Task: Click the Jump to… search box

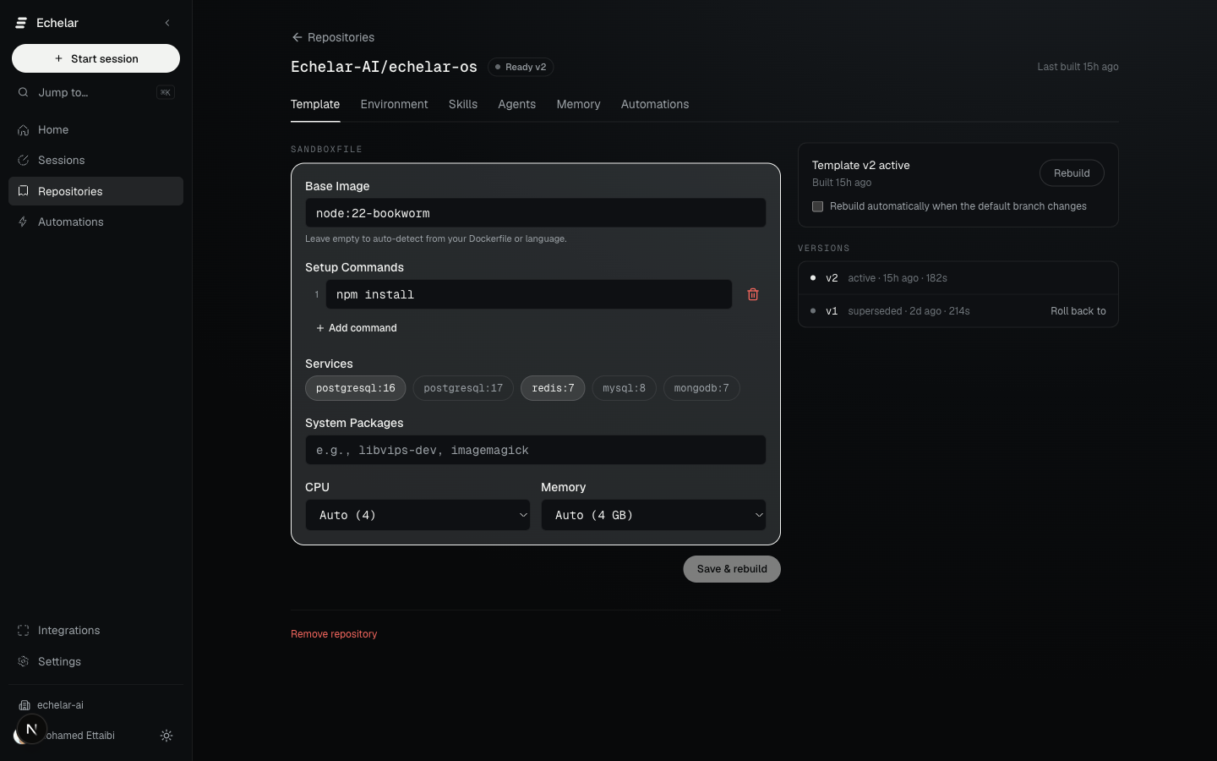Action: pos(96,92)
